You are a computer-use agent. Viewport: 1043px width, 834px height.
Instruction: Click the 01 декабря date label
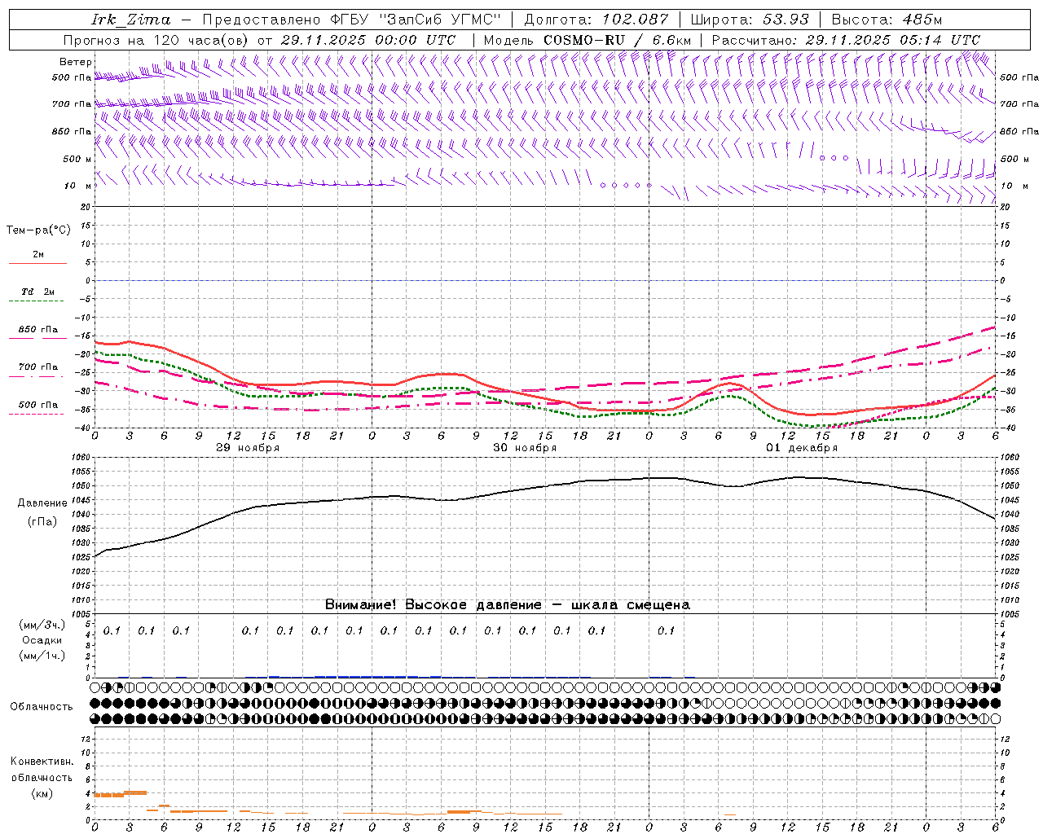coord(802,448)
